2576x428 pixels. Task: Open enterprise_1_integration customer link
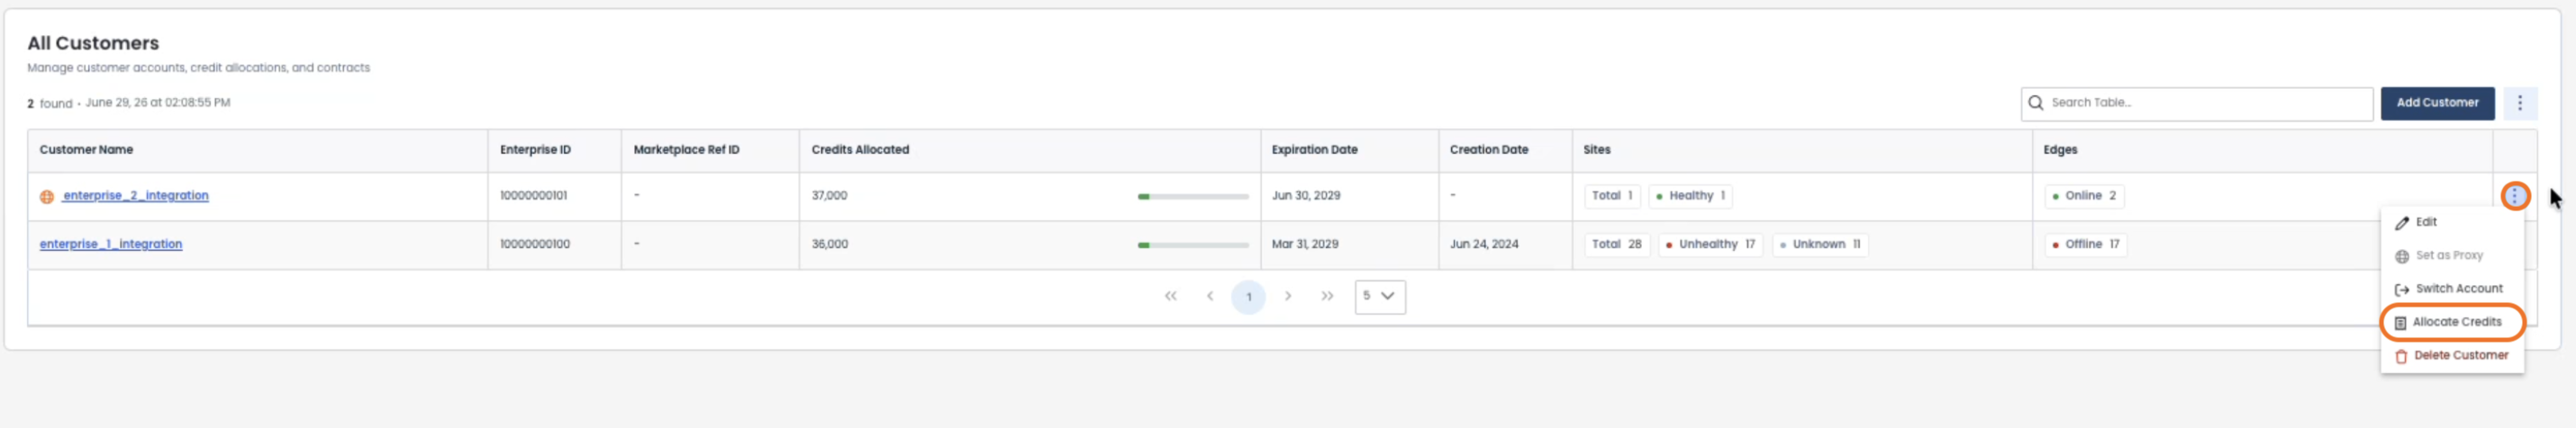[111, 244]
